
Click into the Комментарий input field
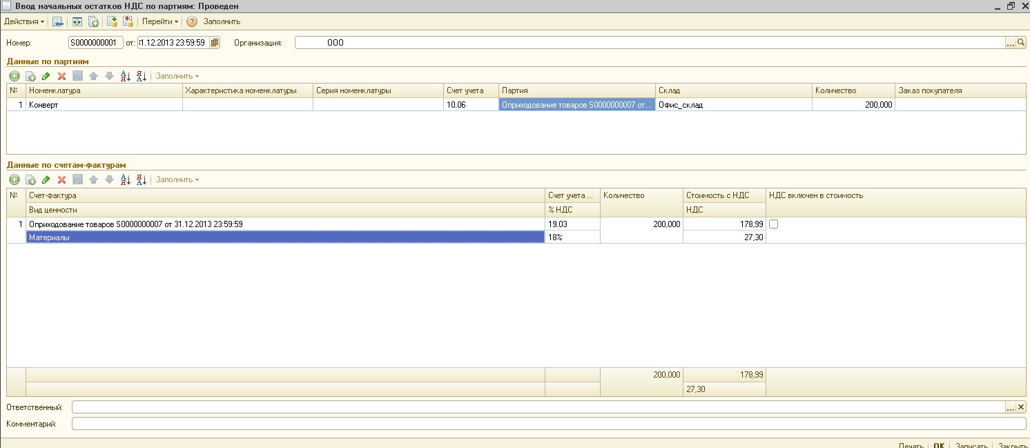[x=549, y=424]
